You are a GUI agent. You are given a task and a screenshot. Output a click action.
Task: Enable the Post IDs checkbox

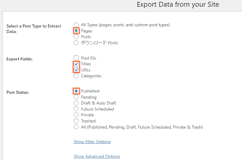tap(76, 58)
